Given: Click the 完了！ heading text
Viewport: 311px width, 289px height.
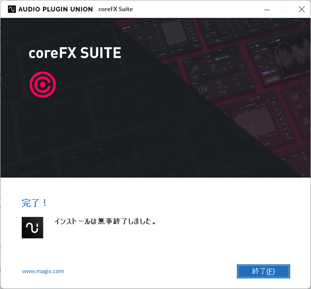Looking at the screenshot, I should 34,203.
